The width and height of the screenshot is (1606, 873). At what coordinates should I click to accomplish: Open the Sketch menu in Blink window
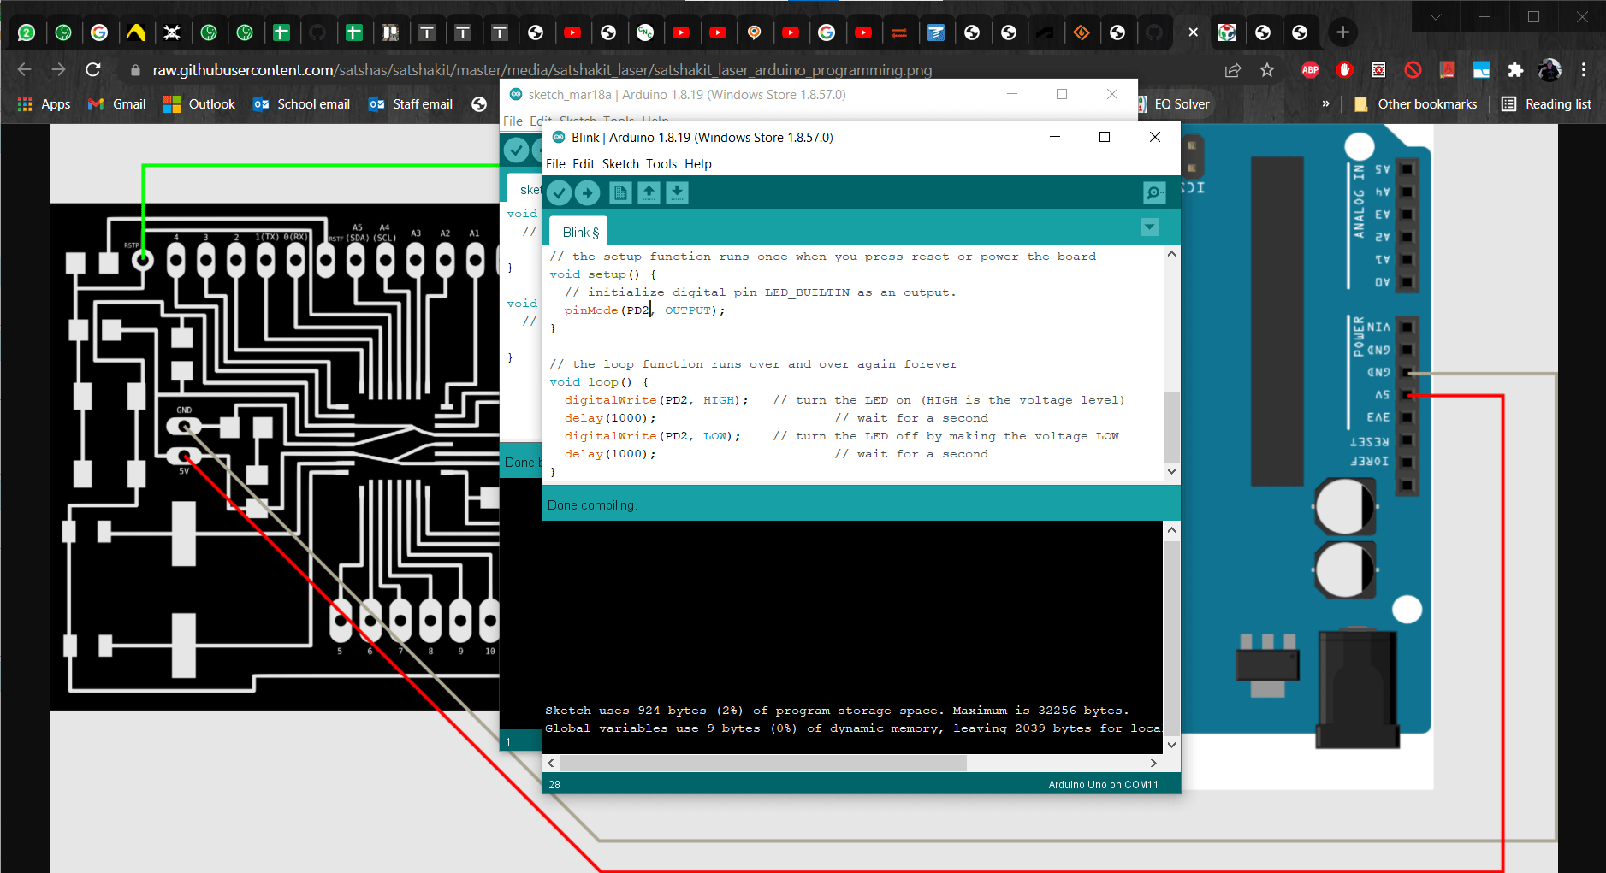(620, 164)
